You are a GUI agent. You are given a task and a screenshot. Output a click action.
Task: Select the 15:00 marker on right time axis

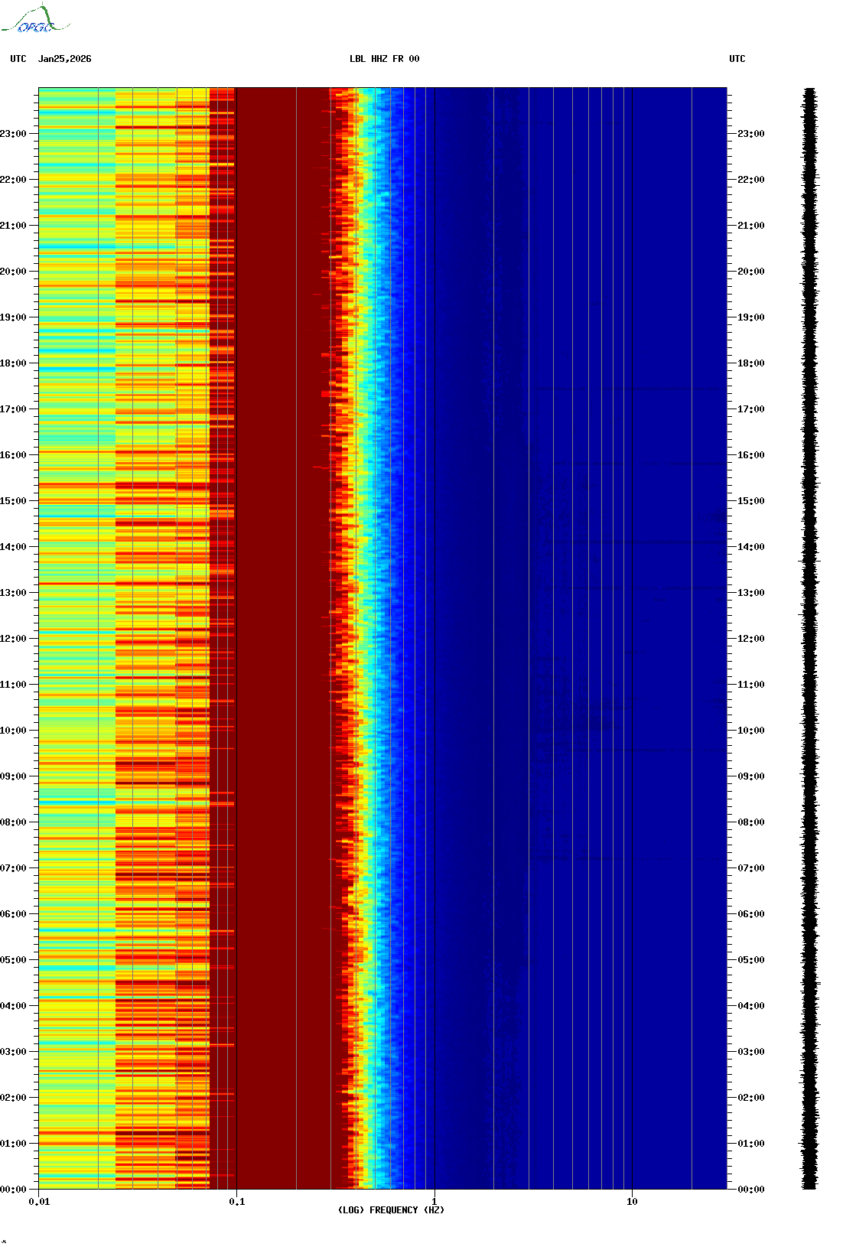[x=750, y=501]
